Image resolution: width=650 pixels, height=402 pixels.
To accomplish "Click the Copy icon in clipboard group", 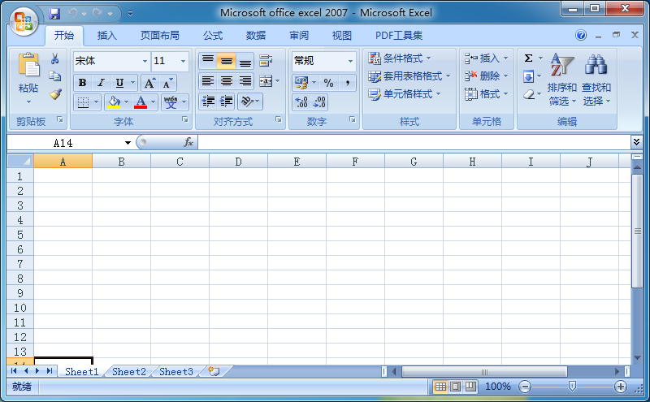I will pos(54,76).
